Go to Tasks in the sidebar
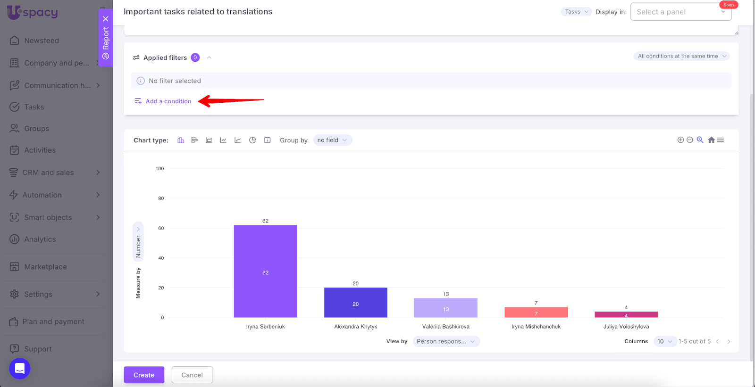This screenshot has width=755, height=387. click(x=34, y=107)
